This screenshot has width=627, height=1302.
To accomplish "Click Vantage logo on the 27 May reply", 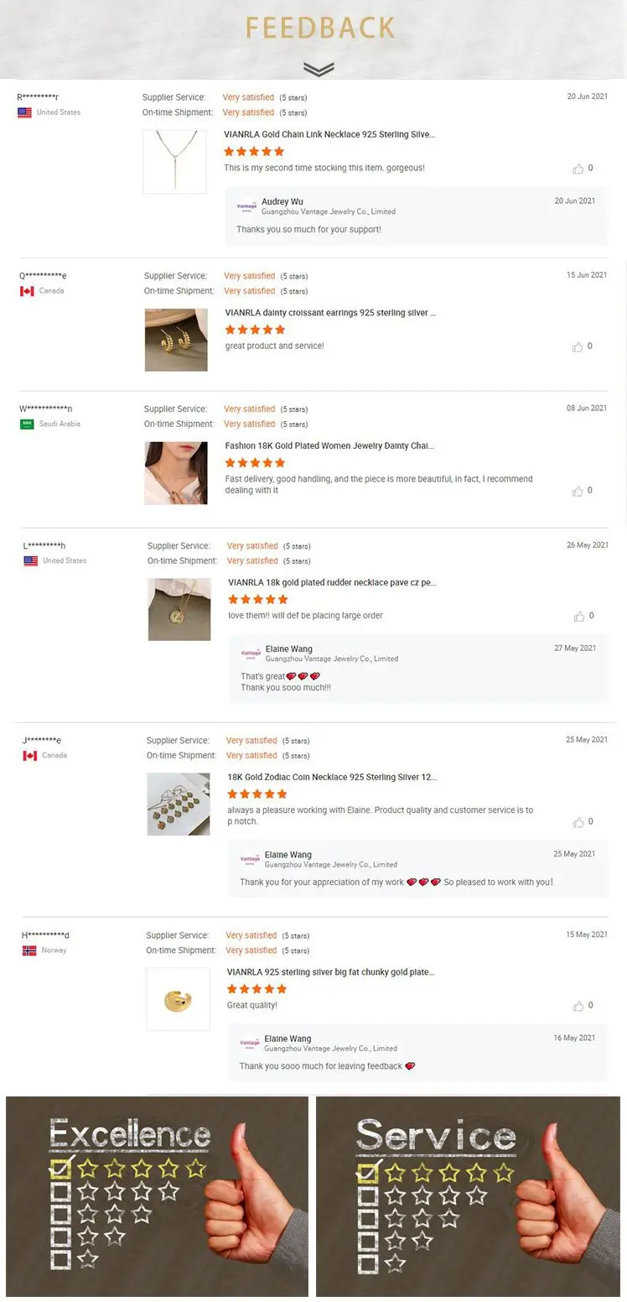I will [251, 653].
